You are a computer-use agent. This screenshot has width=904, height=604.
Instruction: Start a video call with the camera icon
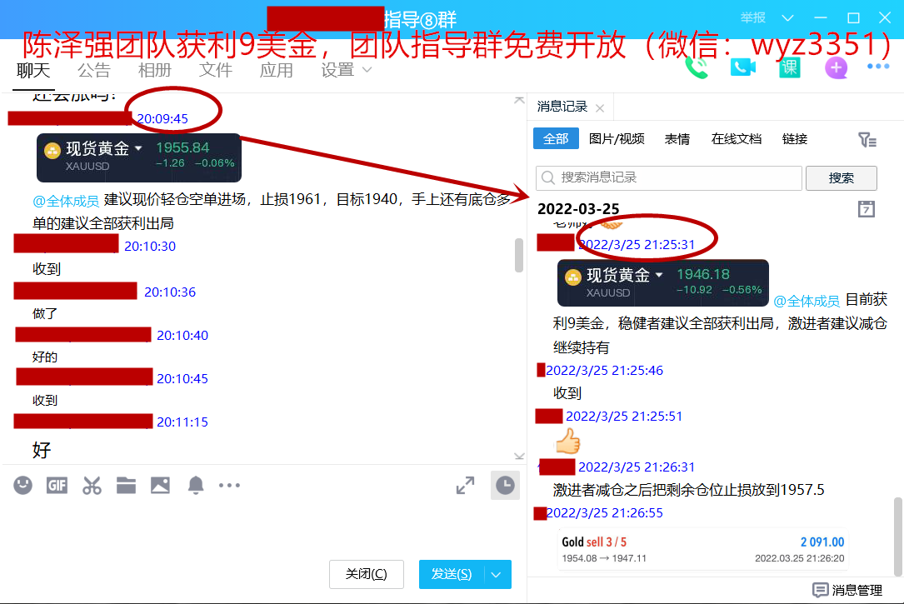pyautogui.click(x=743, y=68)
